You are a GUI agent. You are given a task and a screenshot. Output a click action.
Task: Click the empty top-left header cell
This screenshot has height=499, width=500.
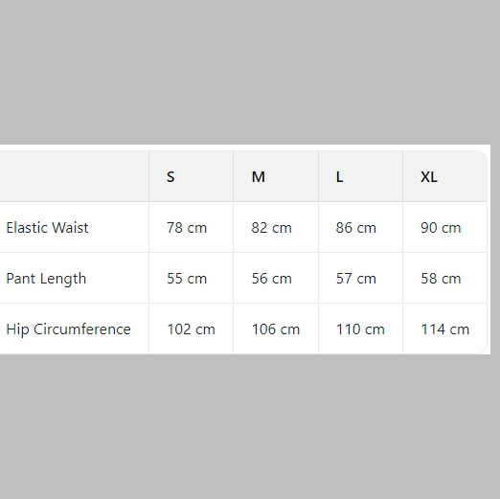pyautogui.click(x=74, y=176)
